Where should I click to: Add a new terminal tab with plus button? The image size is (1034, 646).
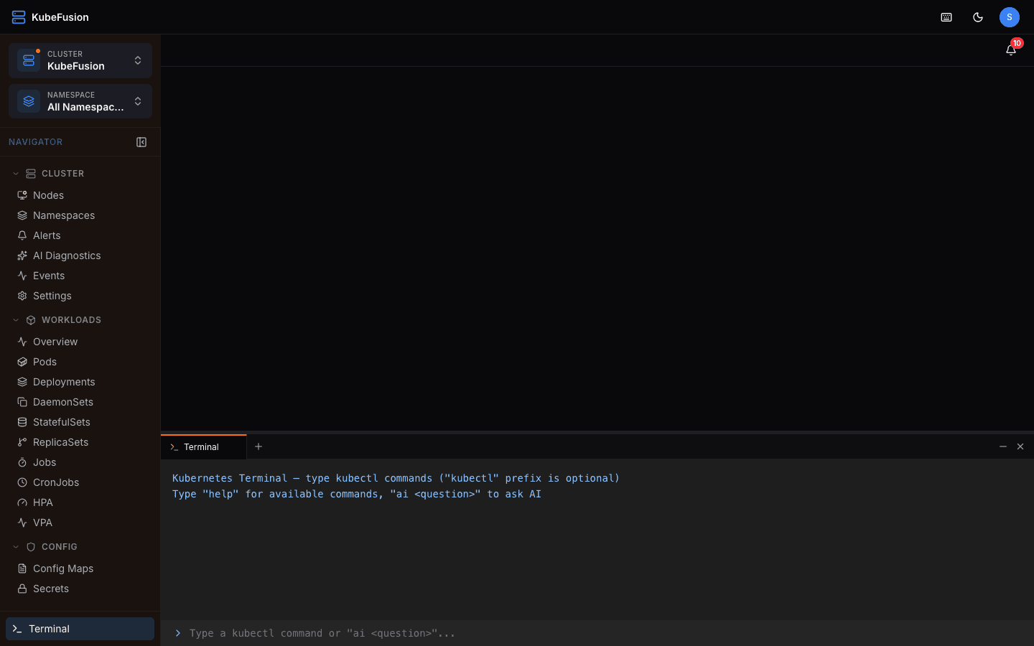[x=258, y=446]
